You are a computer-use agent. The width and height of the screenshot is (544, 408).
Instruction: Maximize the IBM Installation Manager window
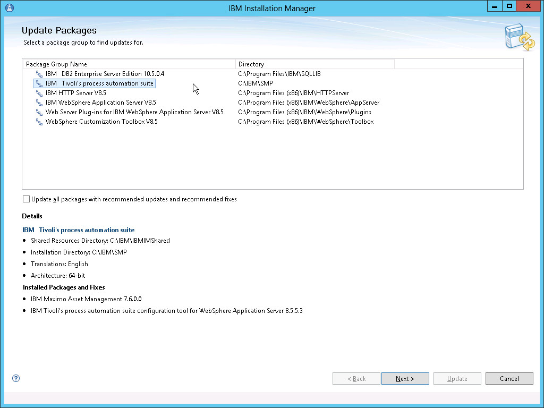point(509,6)
